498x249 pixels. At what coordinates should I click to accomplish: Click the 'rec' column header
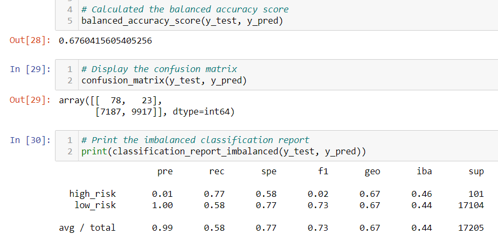[217, 172]
